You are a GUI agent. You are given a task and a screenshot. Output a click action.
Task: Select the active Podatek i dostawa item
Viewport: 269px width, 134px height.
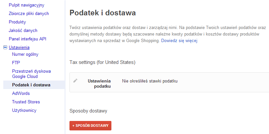tap(31, 85)
